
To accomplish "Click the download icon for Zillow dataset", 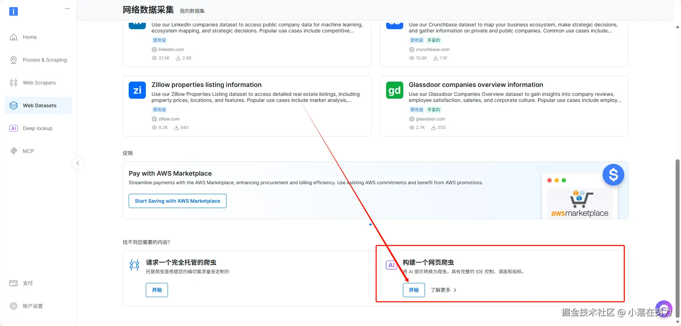I will [176, 128].
